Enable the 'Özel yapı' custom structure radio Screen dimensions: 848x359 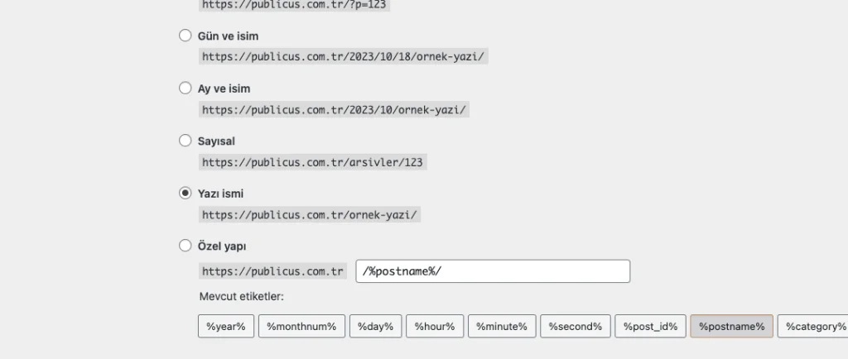[185, 246]
